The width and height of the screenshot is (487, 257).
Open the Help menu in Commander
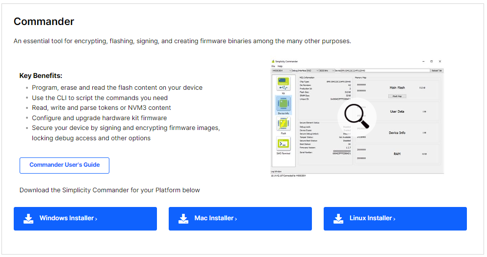(x=280, y=66)
